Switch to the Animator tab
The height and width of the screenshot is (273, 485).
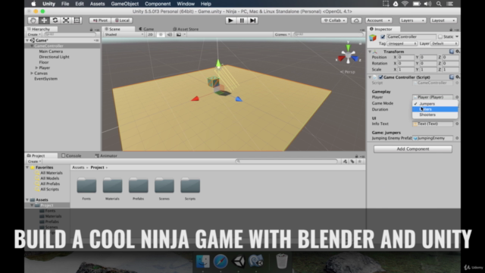[106, 155]
